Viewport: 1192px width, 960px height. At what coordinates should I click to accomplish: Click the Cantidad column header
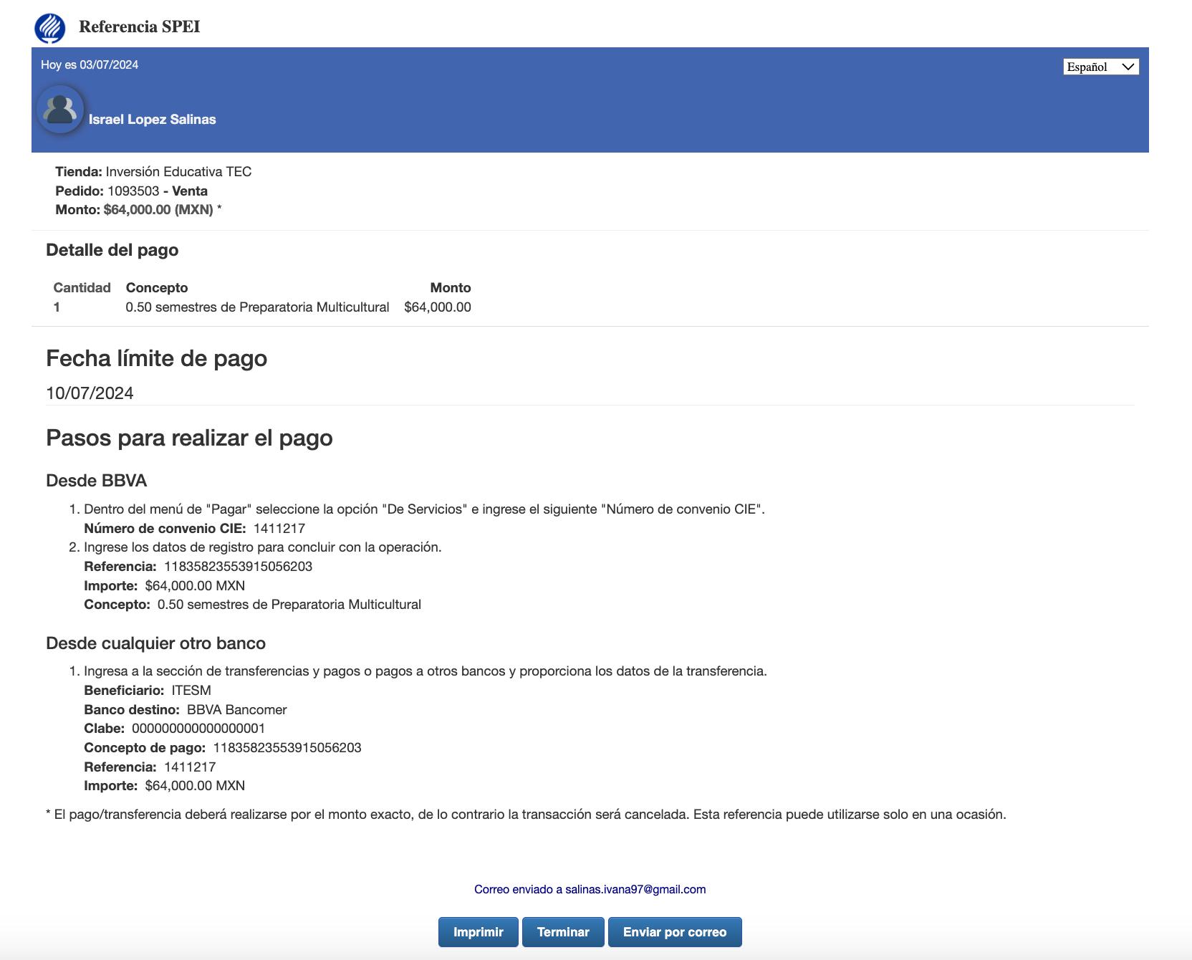(x=82, y=288)
